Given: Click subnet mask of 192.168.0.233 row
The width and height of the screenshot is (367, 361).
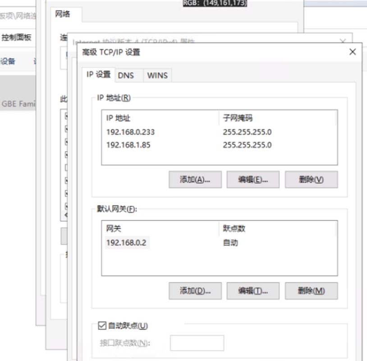Looking at the screenshot, I should [247, 132].
